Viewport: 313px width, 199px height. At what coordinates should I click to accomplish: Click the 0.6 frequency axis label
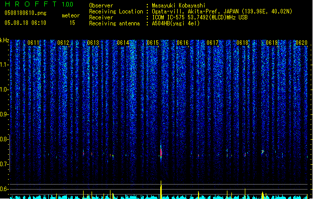[x=4, y=189]
